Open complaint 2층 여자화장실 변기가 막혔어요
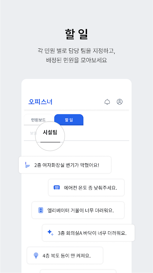153x273 pixels. click(65, 165)
